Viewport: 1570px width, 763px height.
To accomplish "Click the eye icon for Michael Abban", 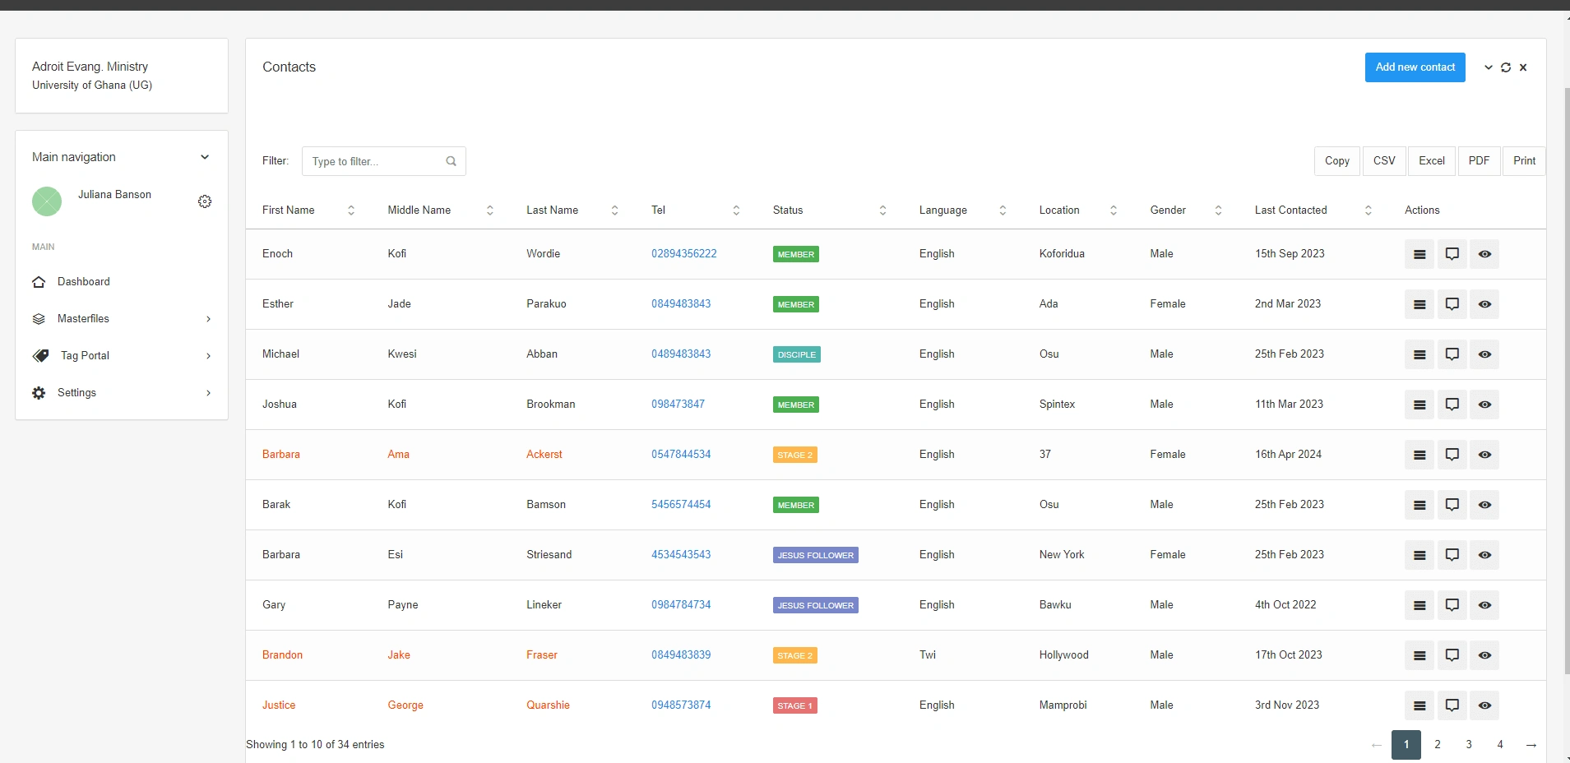I will [1484, 354].
